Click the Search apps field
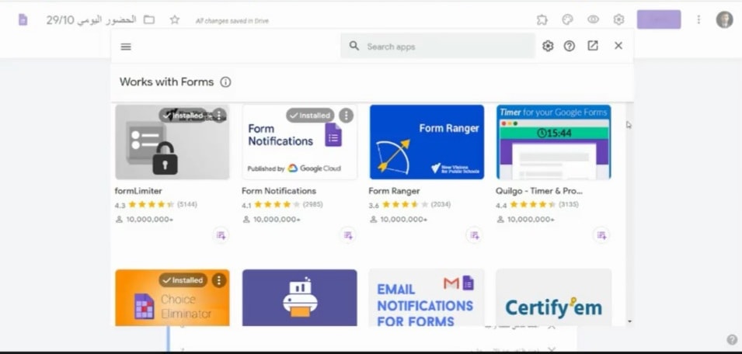 (437, 46)
